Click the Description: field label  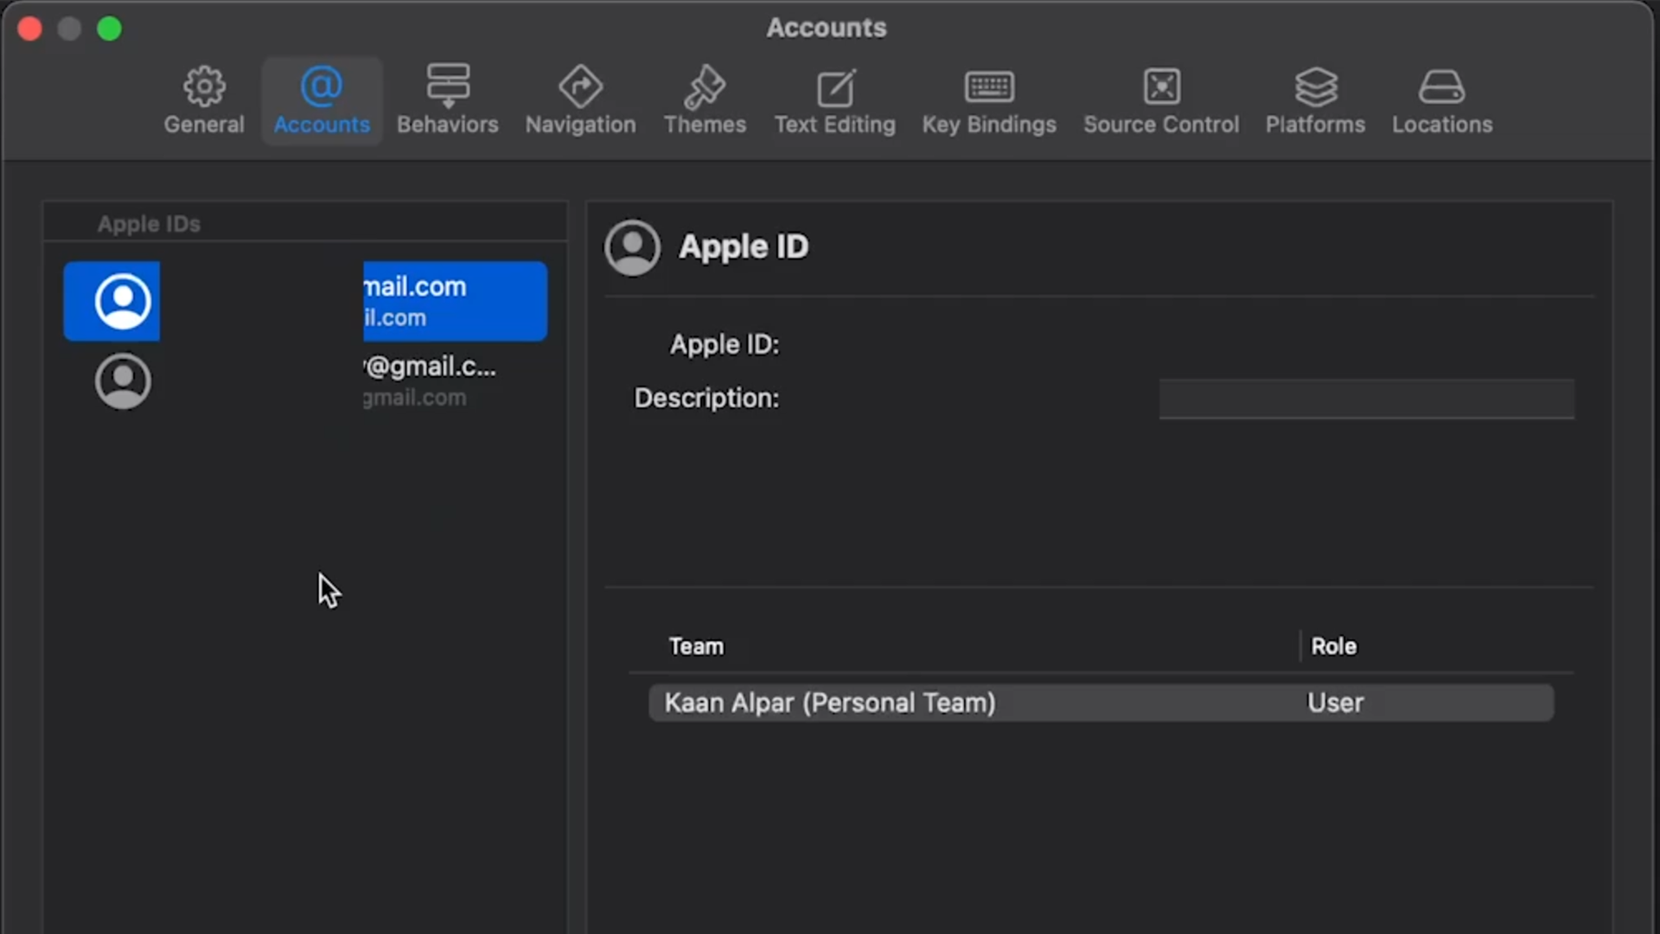click(706, 398)
